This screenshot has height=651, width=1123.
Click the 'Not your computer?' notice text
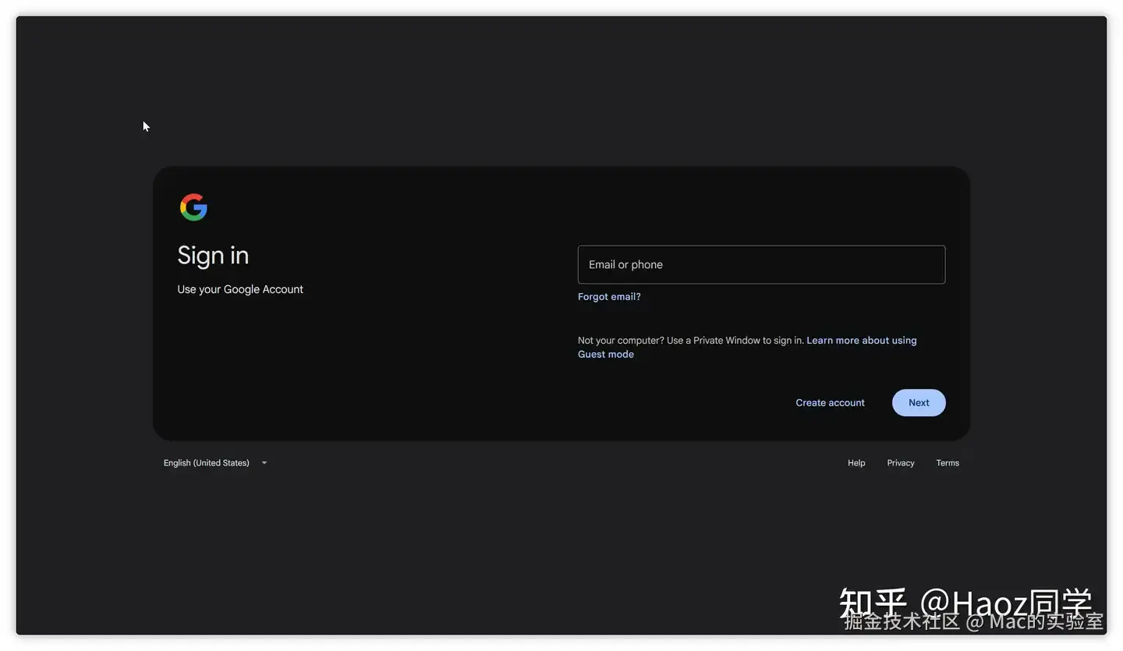click(691, 341)
